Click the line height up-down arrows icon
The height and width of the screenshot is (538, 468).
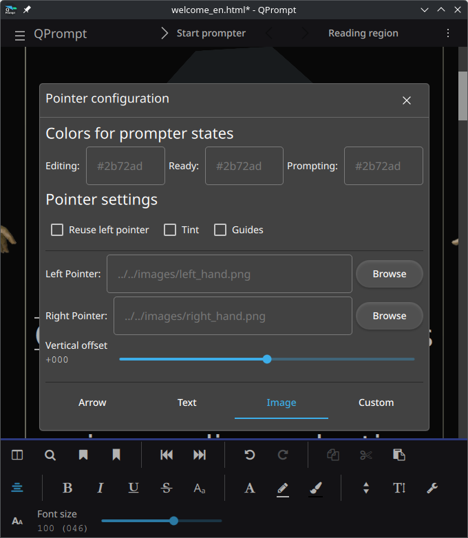tap(366, 488)
